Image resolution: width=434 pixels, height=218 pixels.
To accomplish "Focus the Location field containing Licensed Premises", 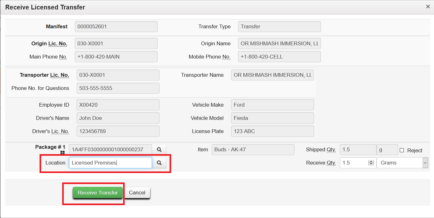I will pos(111,163).
